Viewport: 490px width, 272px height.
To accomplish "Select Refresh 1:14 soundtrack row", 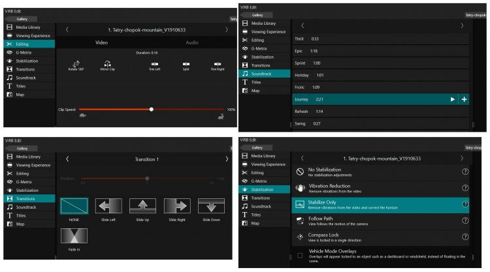I will [x=381, y=112].
